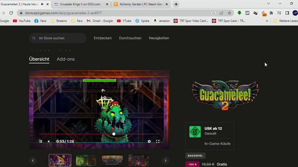Open the Face bookmark
Image resolution: width=298 pixels, height=167 pixels.
[x=40, y=21]
